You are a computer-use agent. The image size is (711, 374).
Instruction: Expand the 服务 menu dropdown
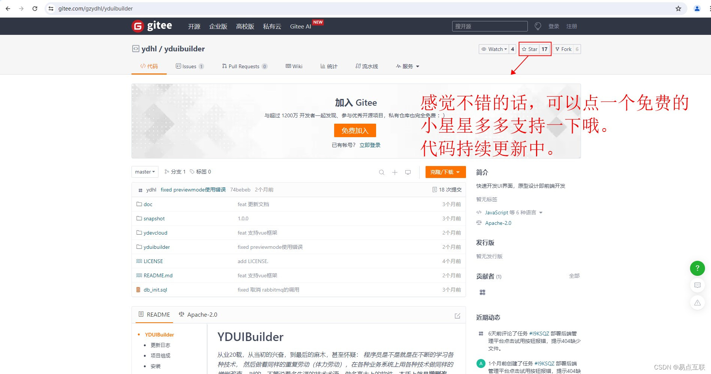click(408, 66)
